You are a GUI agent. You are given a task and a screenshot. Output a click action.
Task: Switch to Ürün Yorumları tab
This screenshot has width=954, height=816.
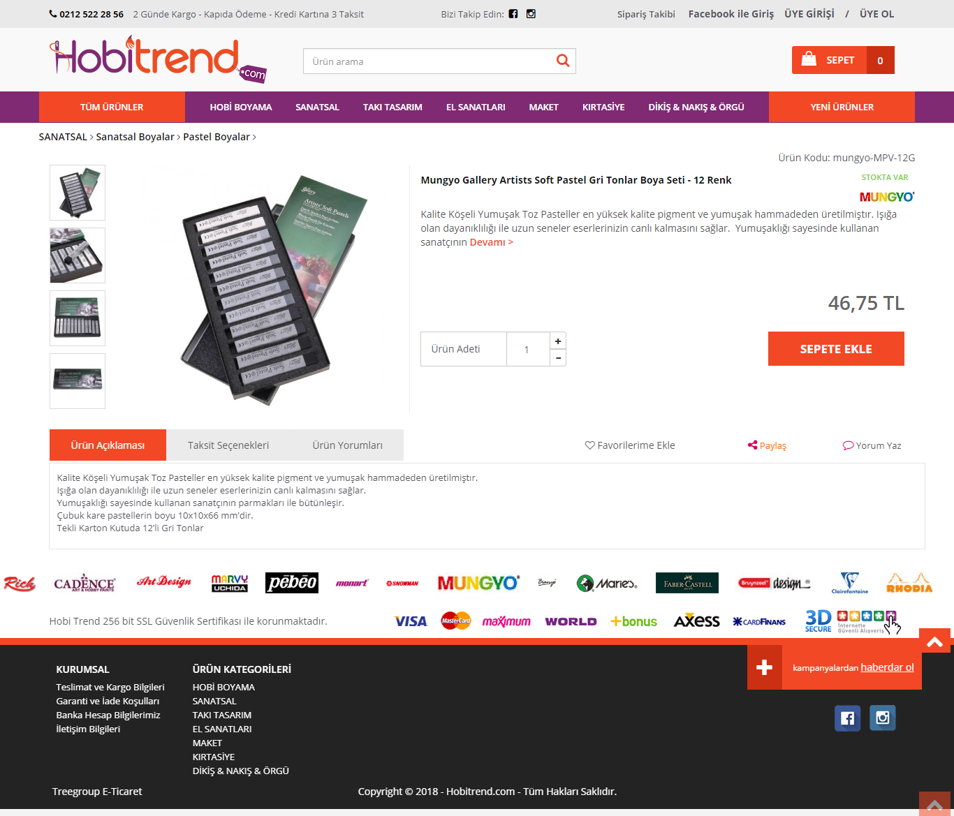(347, 445)
